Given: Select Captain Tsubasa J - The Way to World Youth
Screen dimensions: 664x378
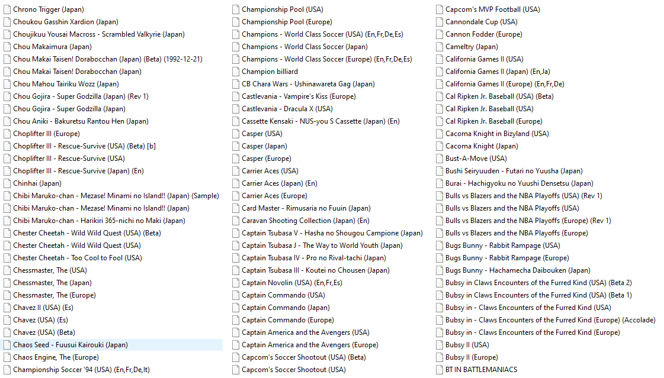Looking at the screenshot, I should click(322, 245).
